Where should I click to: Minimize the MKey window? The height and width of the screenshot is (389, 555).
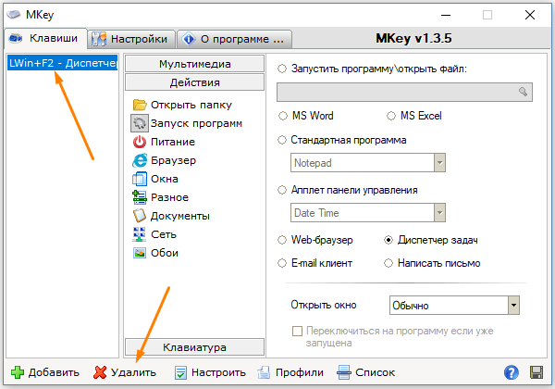[446, 15]
